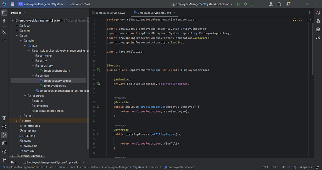Open the AI Assistant spiral icon
The width and height of the screenshot is (322, 170).
318,21
